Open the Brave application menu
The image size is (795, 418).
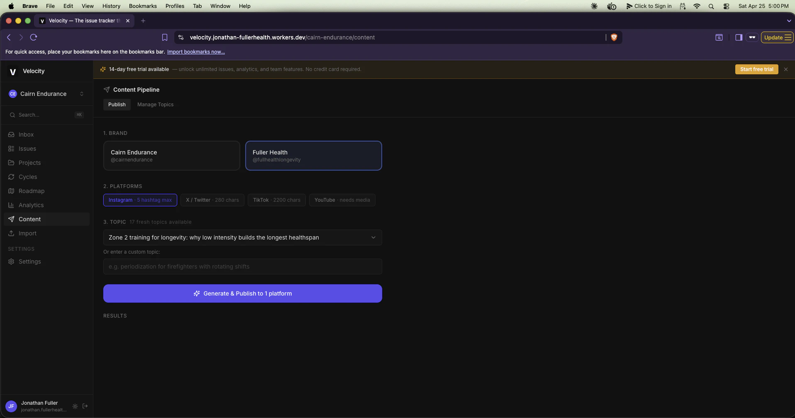[30, 6]
